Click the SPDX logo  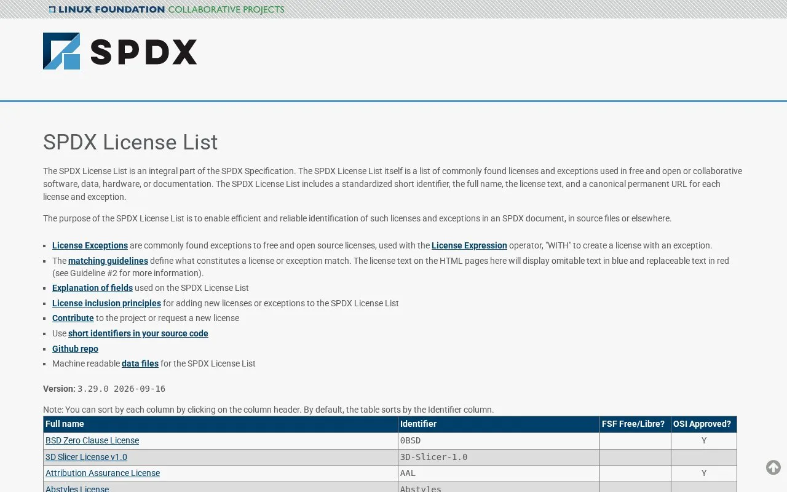click(120, 51)
